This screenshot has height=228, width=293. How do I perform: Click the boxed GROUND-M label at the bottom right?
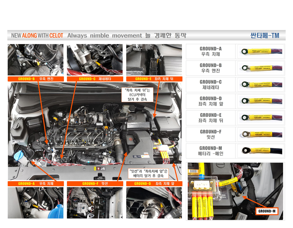click(x=267, y=211)
